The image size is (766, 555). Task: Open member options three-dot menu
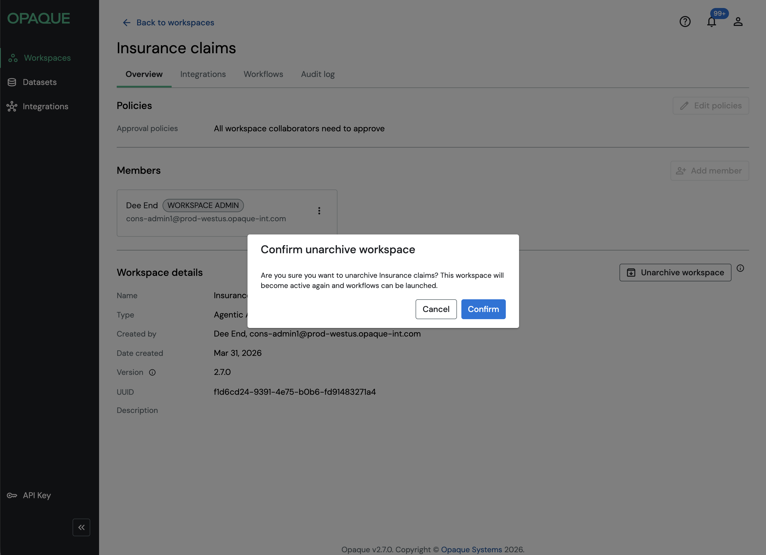tap(319, 211)
